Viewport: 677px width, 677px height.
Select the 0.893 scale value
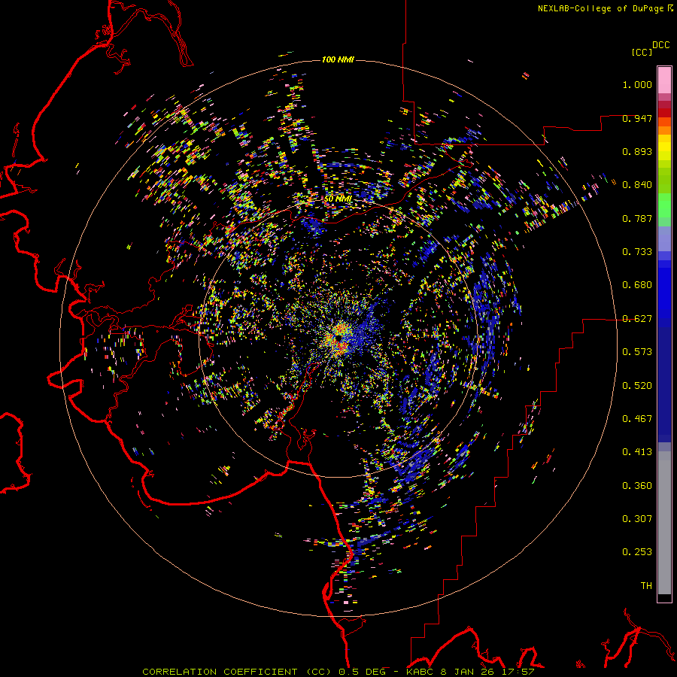click(637, 151)
